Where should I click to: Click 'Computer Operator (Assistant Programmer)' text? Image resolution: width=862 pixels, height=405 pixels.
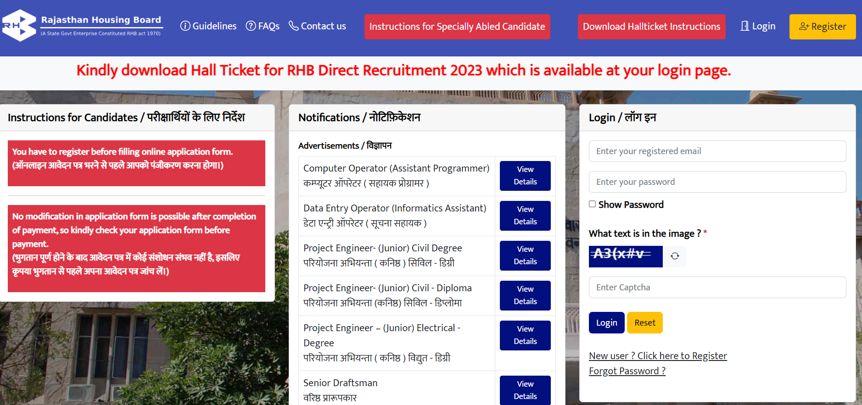[396, 168]
